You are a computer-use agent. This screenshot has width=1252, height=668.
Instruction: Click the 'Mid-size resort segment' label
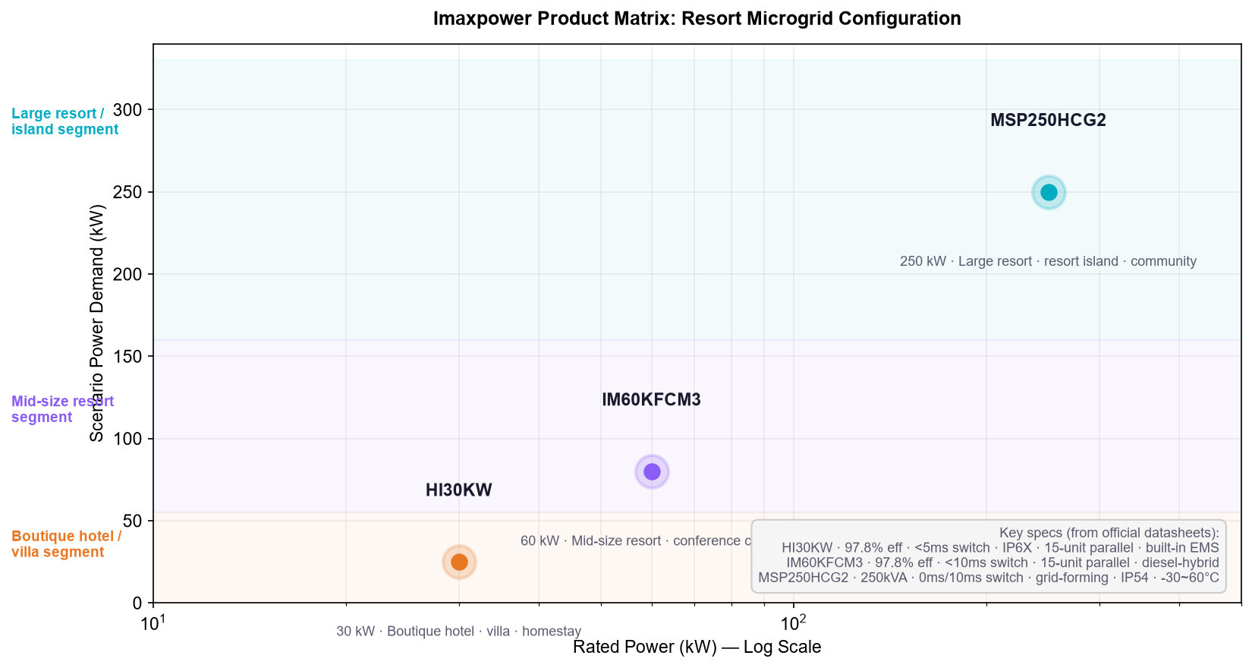tap(63, 409)
